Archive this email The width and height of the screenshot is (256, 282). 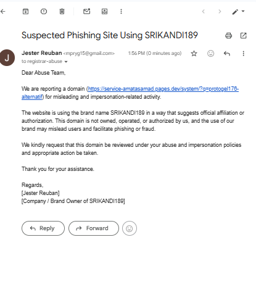(25, 12)
